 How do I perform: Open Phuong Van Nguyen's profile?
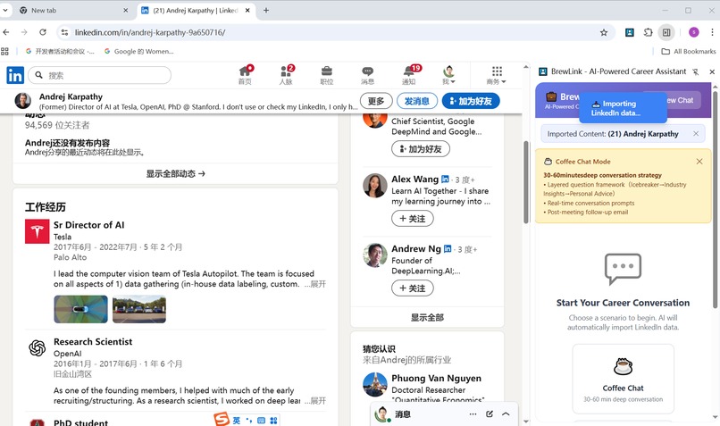(x=436, y=379)
